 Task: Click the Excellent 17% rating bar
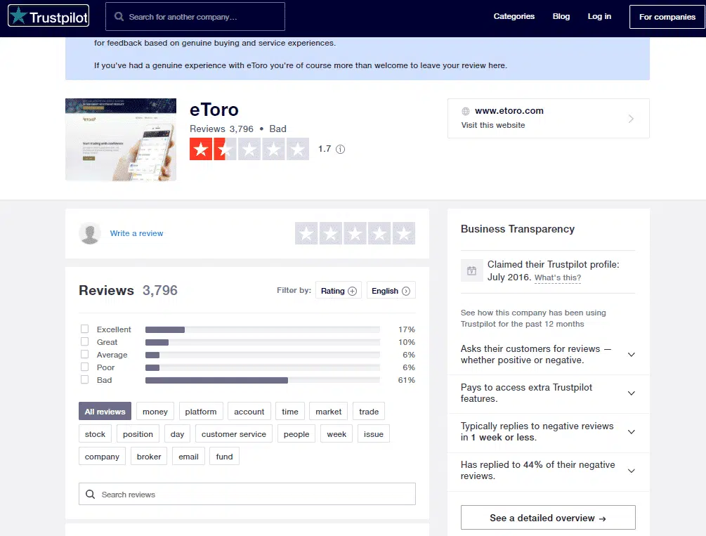263,329
